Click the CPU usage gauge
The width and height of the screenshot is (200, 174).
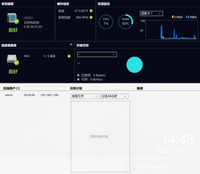[106, 22]
